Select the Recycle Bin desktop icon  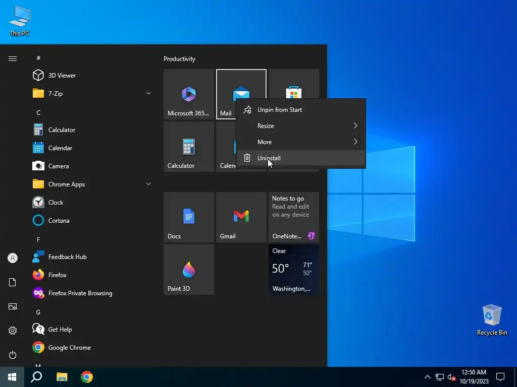click(492, 320)
